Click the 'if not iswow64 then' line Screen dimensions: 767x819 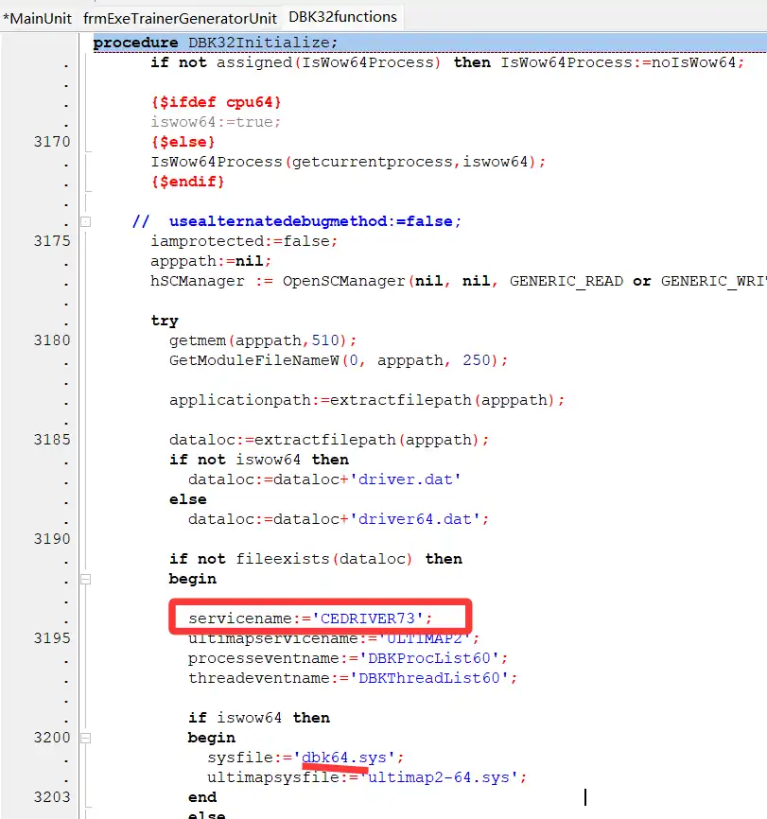tap(258, 459)
